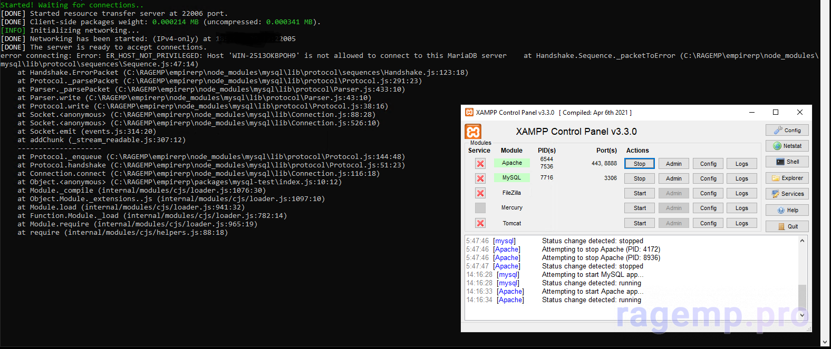Quit the XAMPP Control Panel
831x349 pixels.
[787, 226]
